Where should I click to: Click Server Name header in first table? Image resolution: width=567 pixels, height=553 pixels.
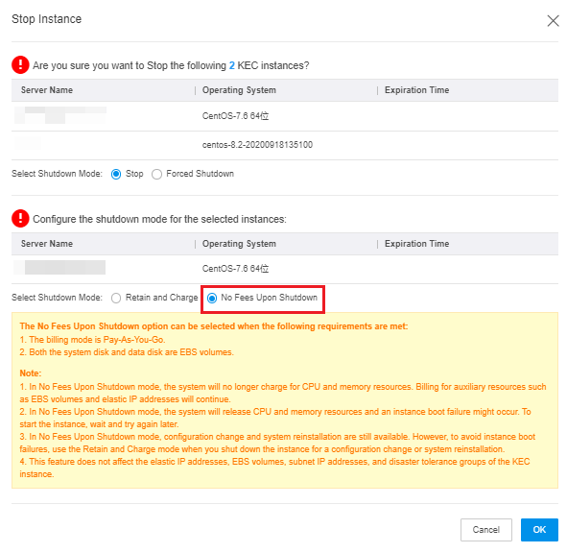pos(47,90)
